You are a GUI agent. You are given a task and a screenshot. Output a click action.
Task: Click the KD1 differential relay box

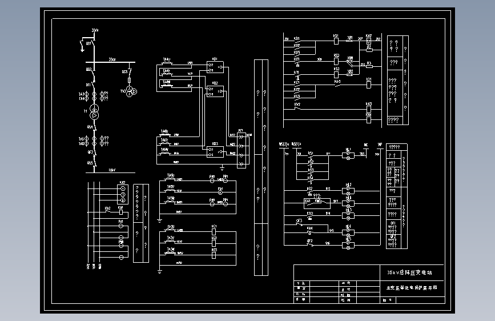(215, 67)
